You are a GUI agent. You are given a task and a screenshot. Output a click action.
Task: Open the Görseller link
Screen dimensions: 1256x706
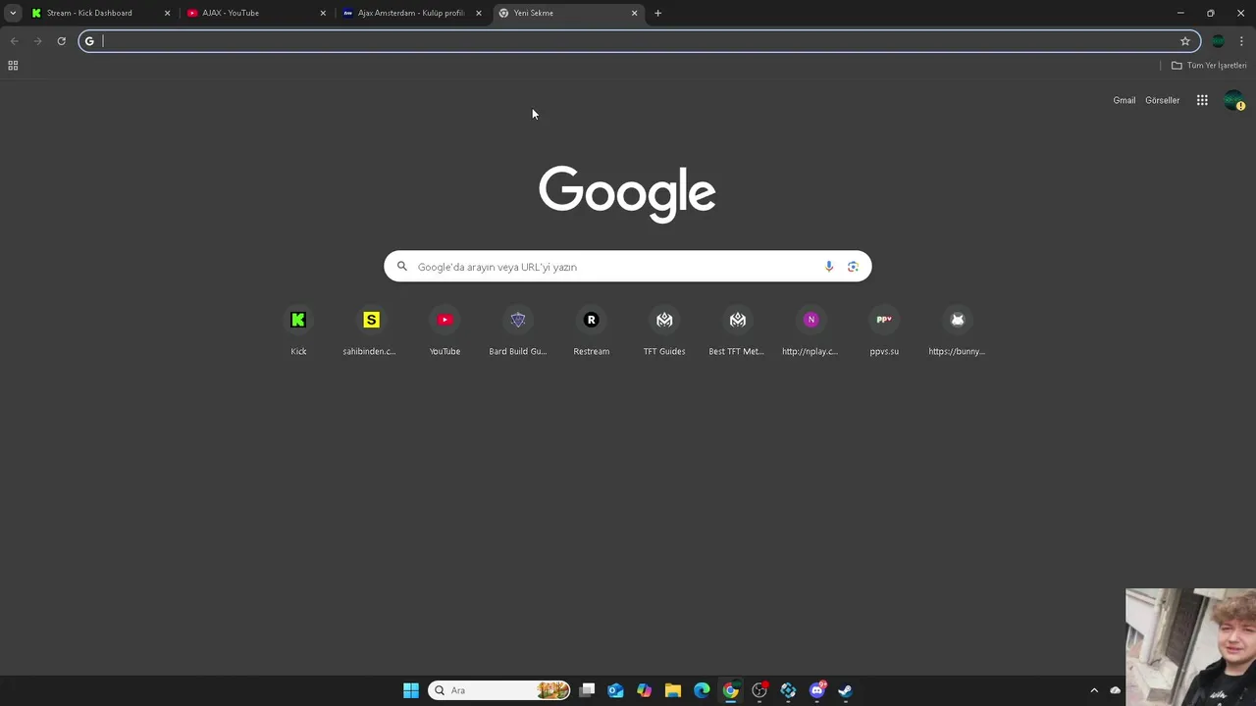point(1162,100)
